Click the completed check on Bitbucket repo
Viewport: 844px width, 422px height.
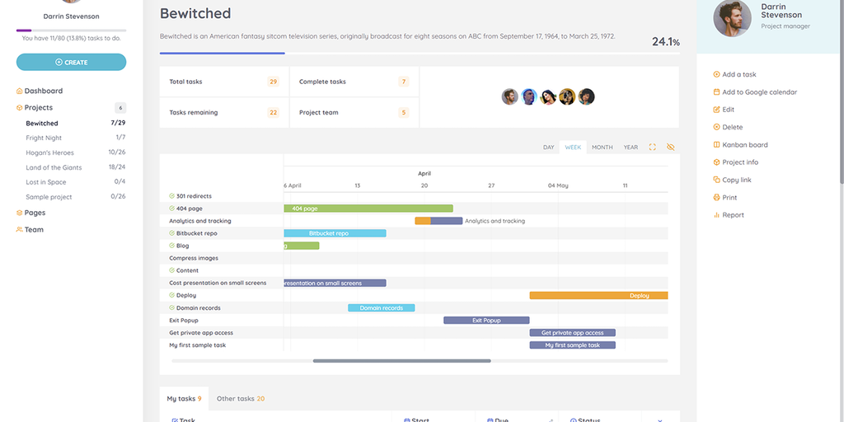(171, 233)
